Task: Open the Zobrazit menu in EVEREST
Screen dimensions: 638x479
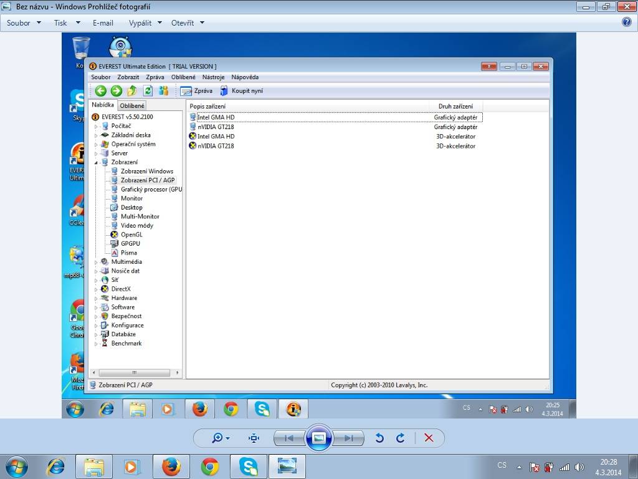Action: tap(128, 77)
